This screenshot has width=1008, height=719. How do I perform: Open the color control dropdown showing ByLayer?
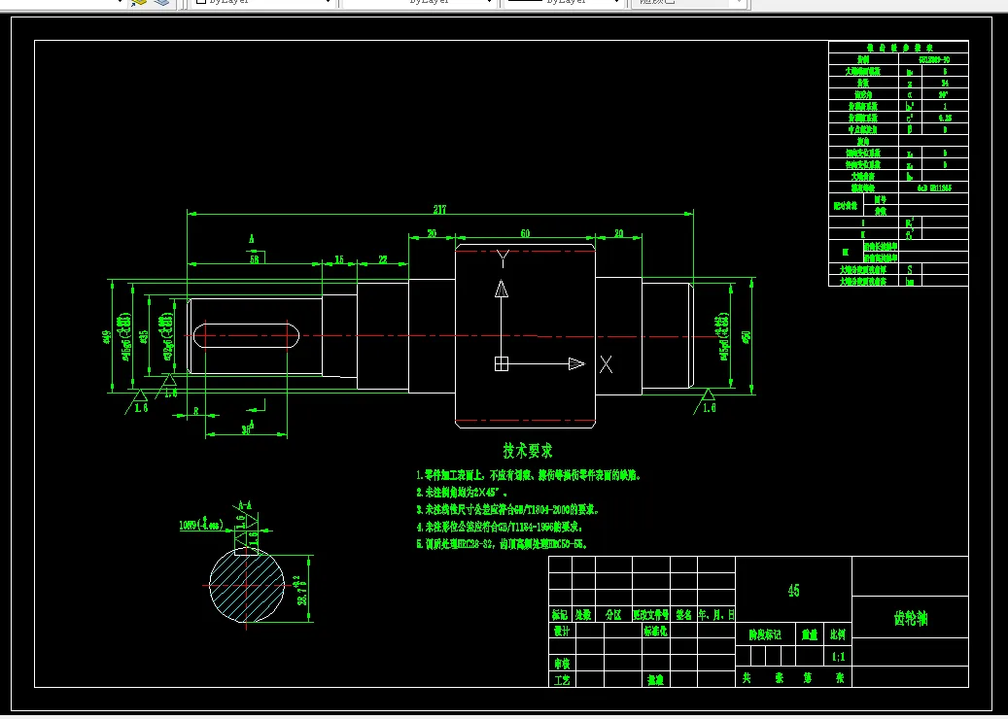pyautogui.click(x=262, y=3)
